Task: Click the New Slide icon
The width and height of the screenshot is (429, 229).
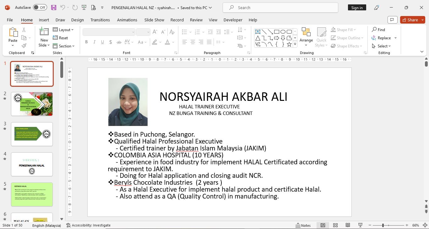Action: coord(44,32)
